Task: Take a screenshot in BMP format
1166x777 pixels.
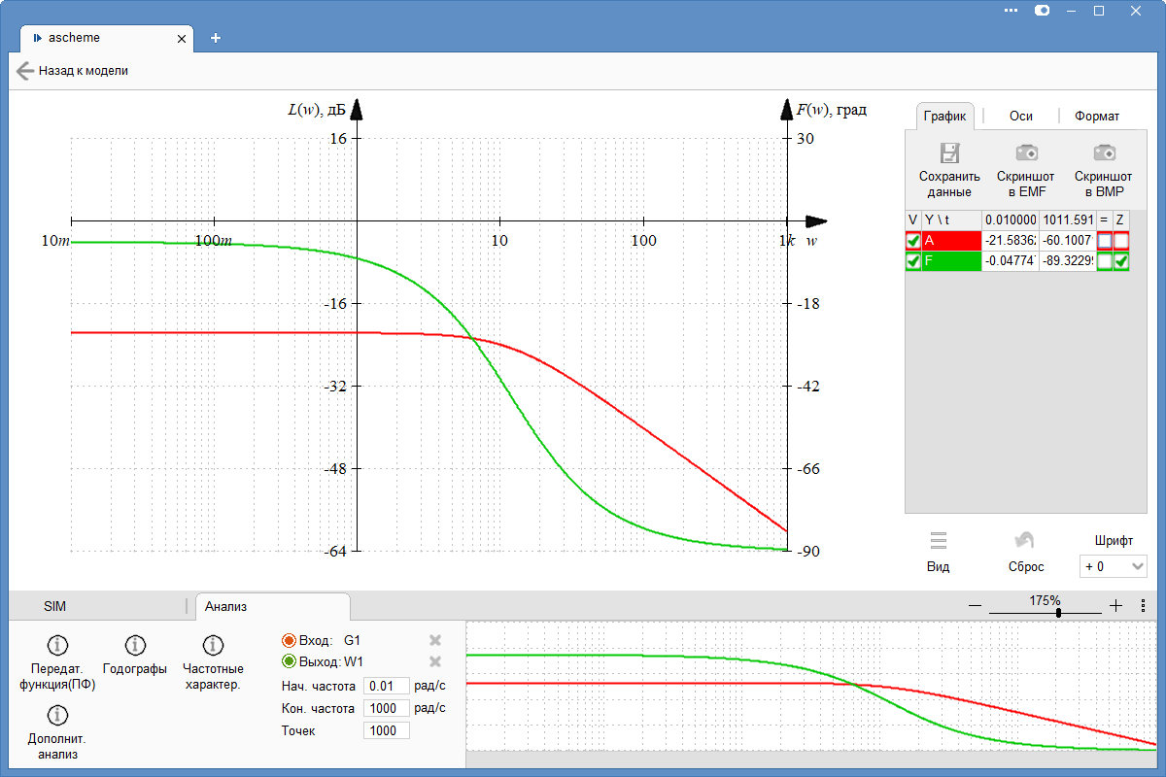Action: click(1103, 152)
